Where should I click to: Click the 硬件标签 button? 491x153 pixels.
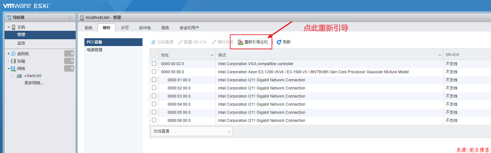click(222, 42)
